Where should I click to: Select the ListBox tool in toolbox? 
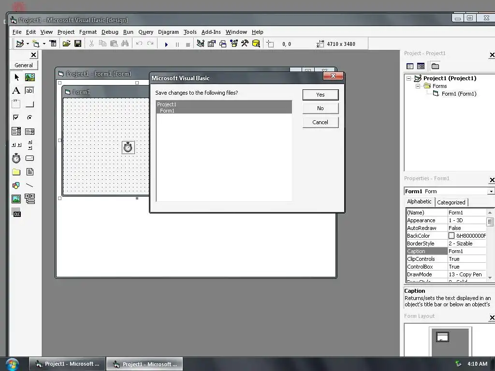(29, 131)
